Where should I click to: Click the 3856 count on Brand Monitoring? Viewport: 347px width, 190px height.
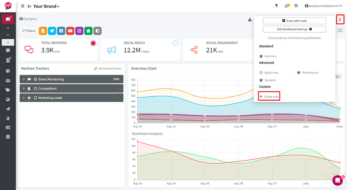116,79
